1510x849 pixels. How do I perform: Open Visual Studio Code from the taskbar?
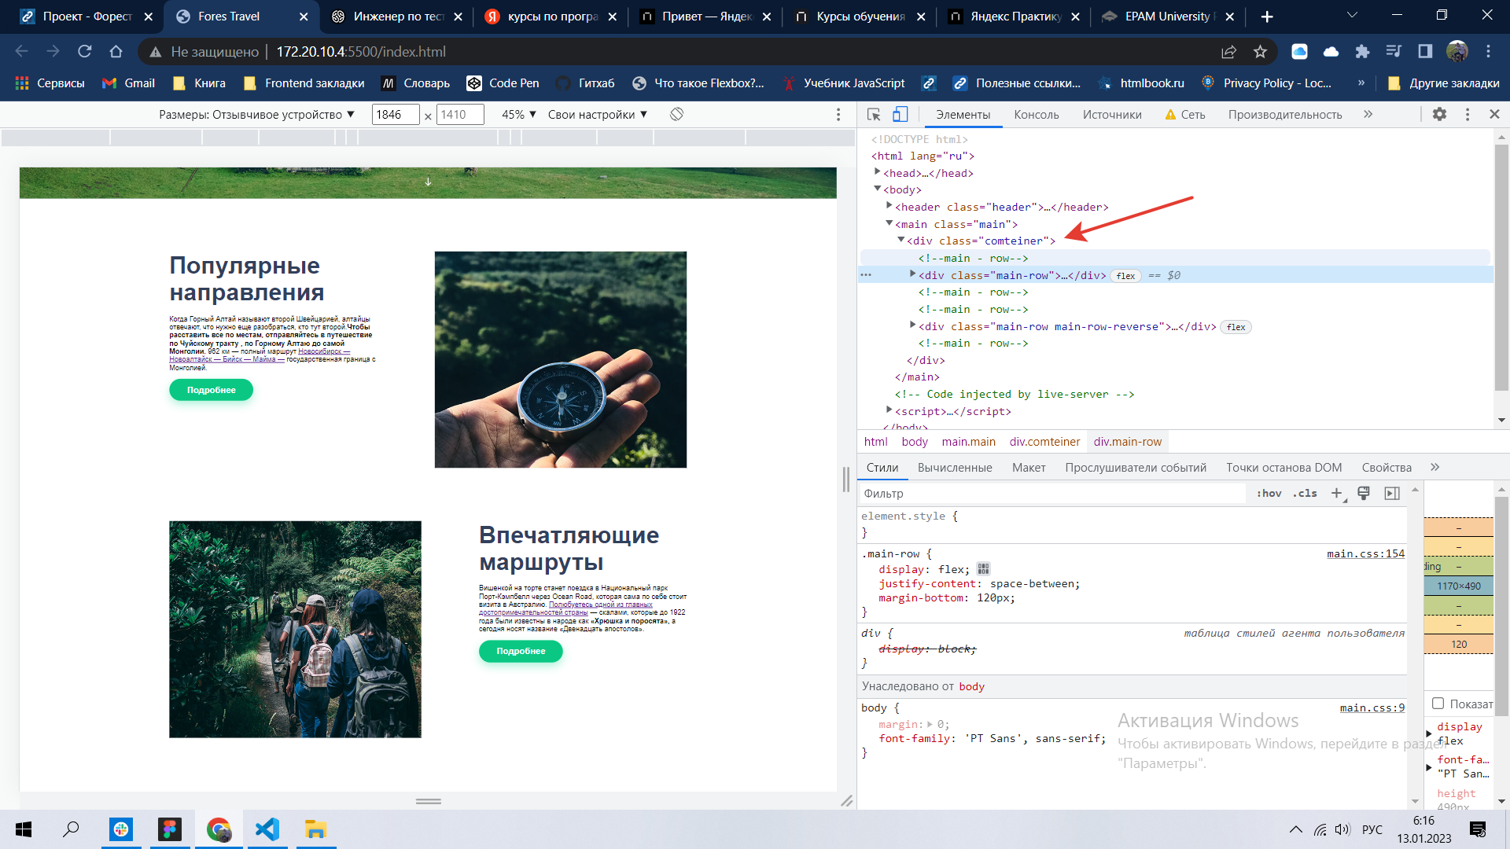click(267, 829)
